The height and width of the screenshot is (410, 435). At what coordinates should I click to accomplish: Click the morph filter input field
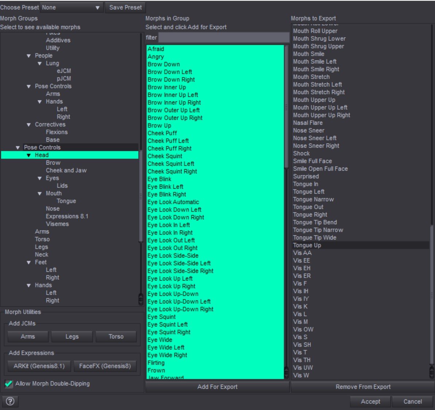224,38
